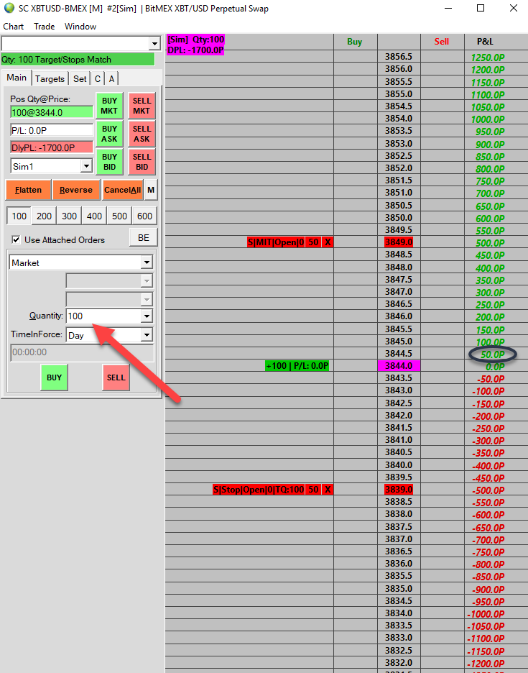
Task: Select quantity preset 600
Action: click(x=144, y=216)
